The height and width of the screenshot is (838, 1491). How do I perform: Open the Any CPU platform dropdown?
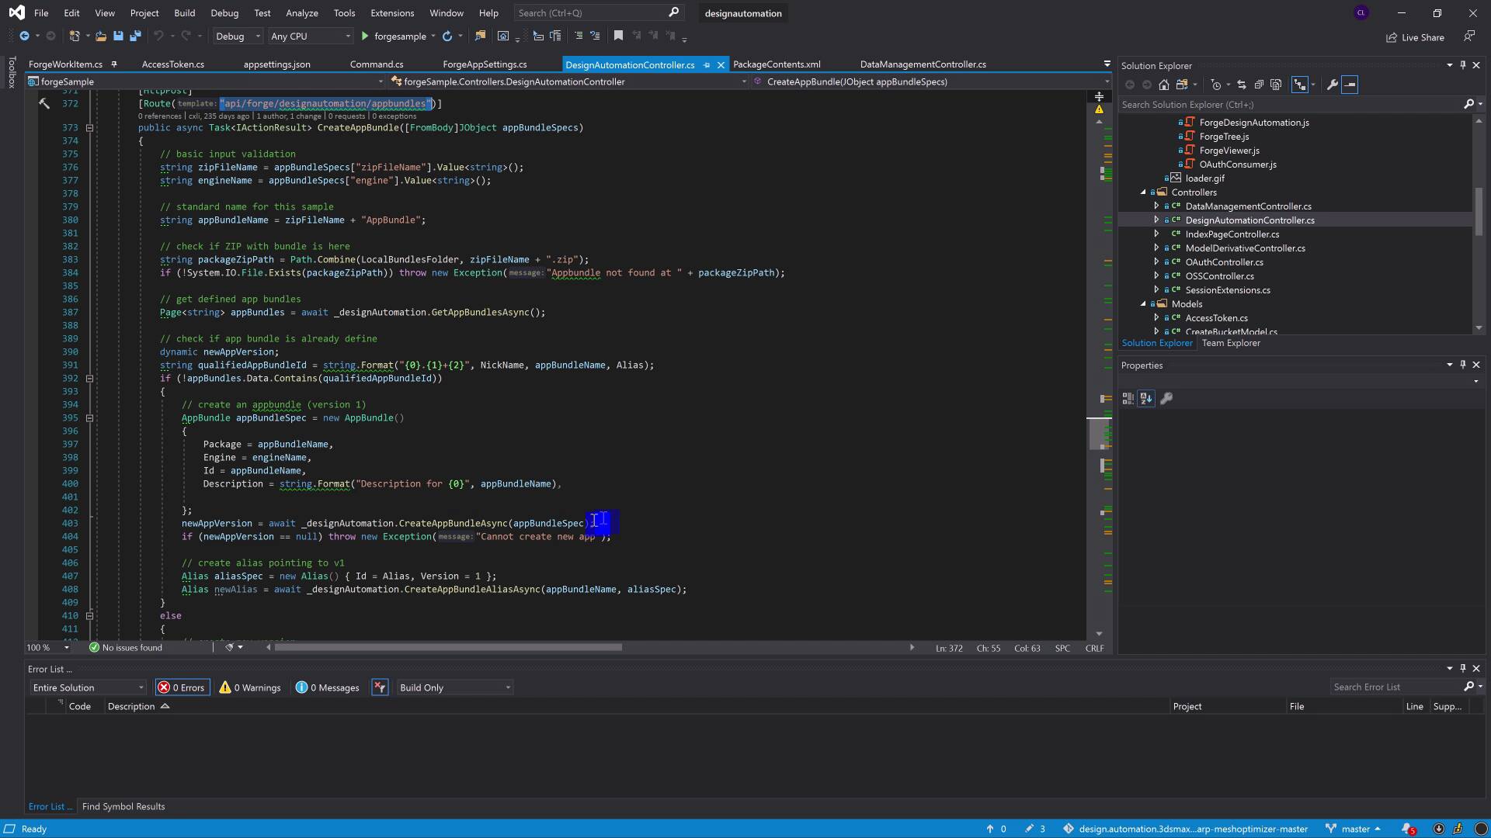(x=310, y=36)
